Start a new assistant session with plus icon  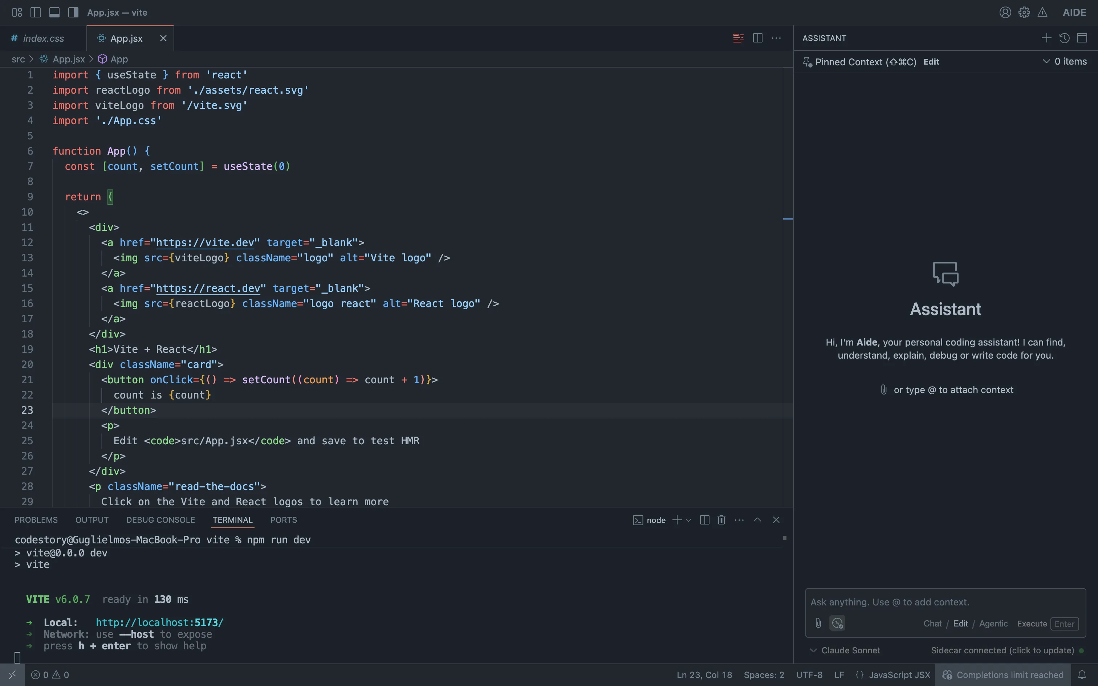(x=1047, y=38)
